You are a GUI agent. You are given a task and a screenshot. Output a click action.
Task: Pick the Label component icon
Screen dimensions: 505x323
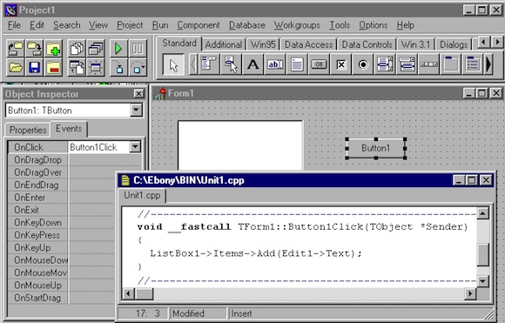[252, 64]
